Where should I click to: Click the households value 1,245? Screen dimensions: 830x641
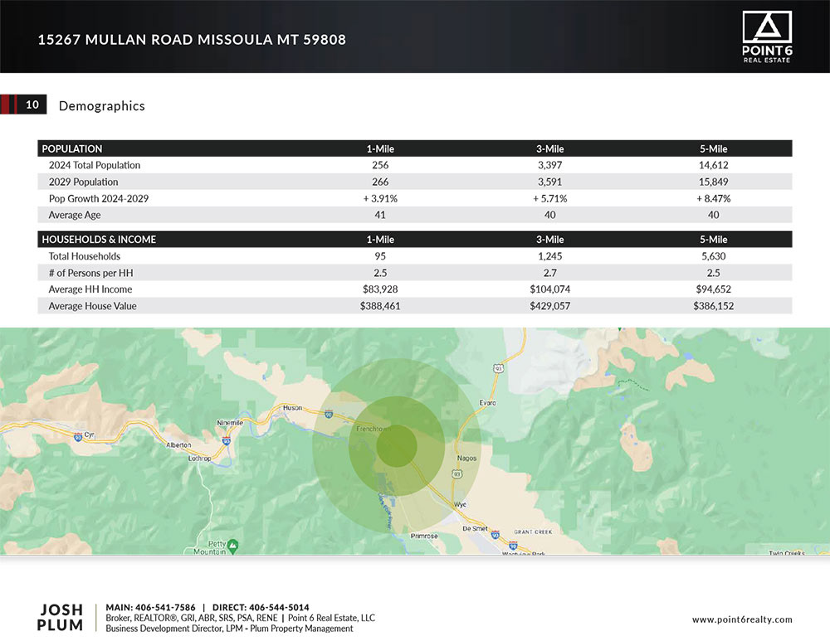[x=550, y=256]
